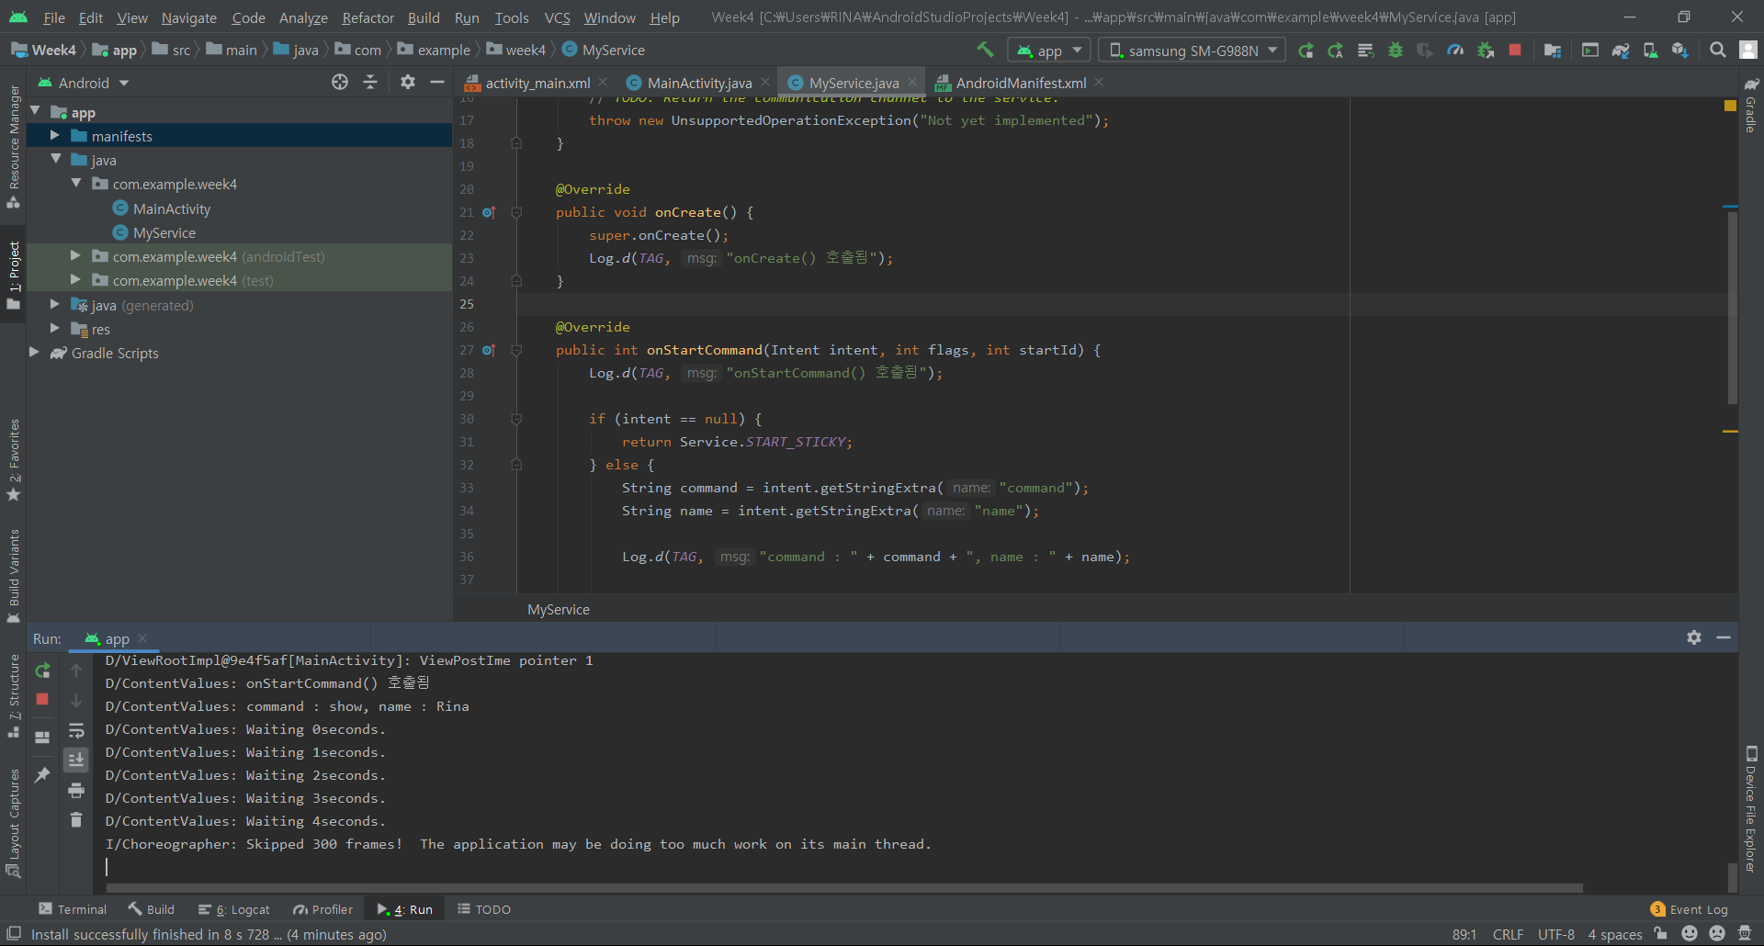Toggle the Resource Manager sidebar
This screenshot has height=946, width=1764.
point(13,147)
